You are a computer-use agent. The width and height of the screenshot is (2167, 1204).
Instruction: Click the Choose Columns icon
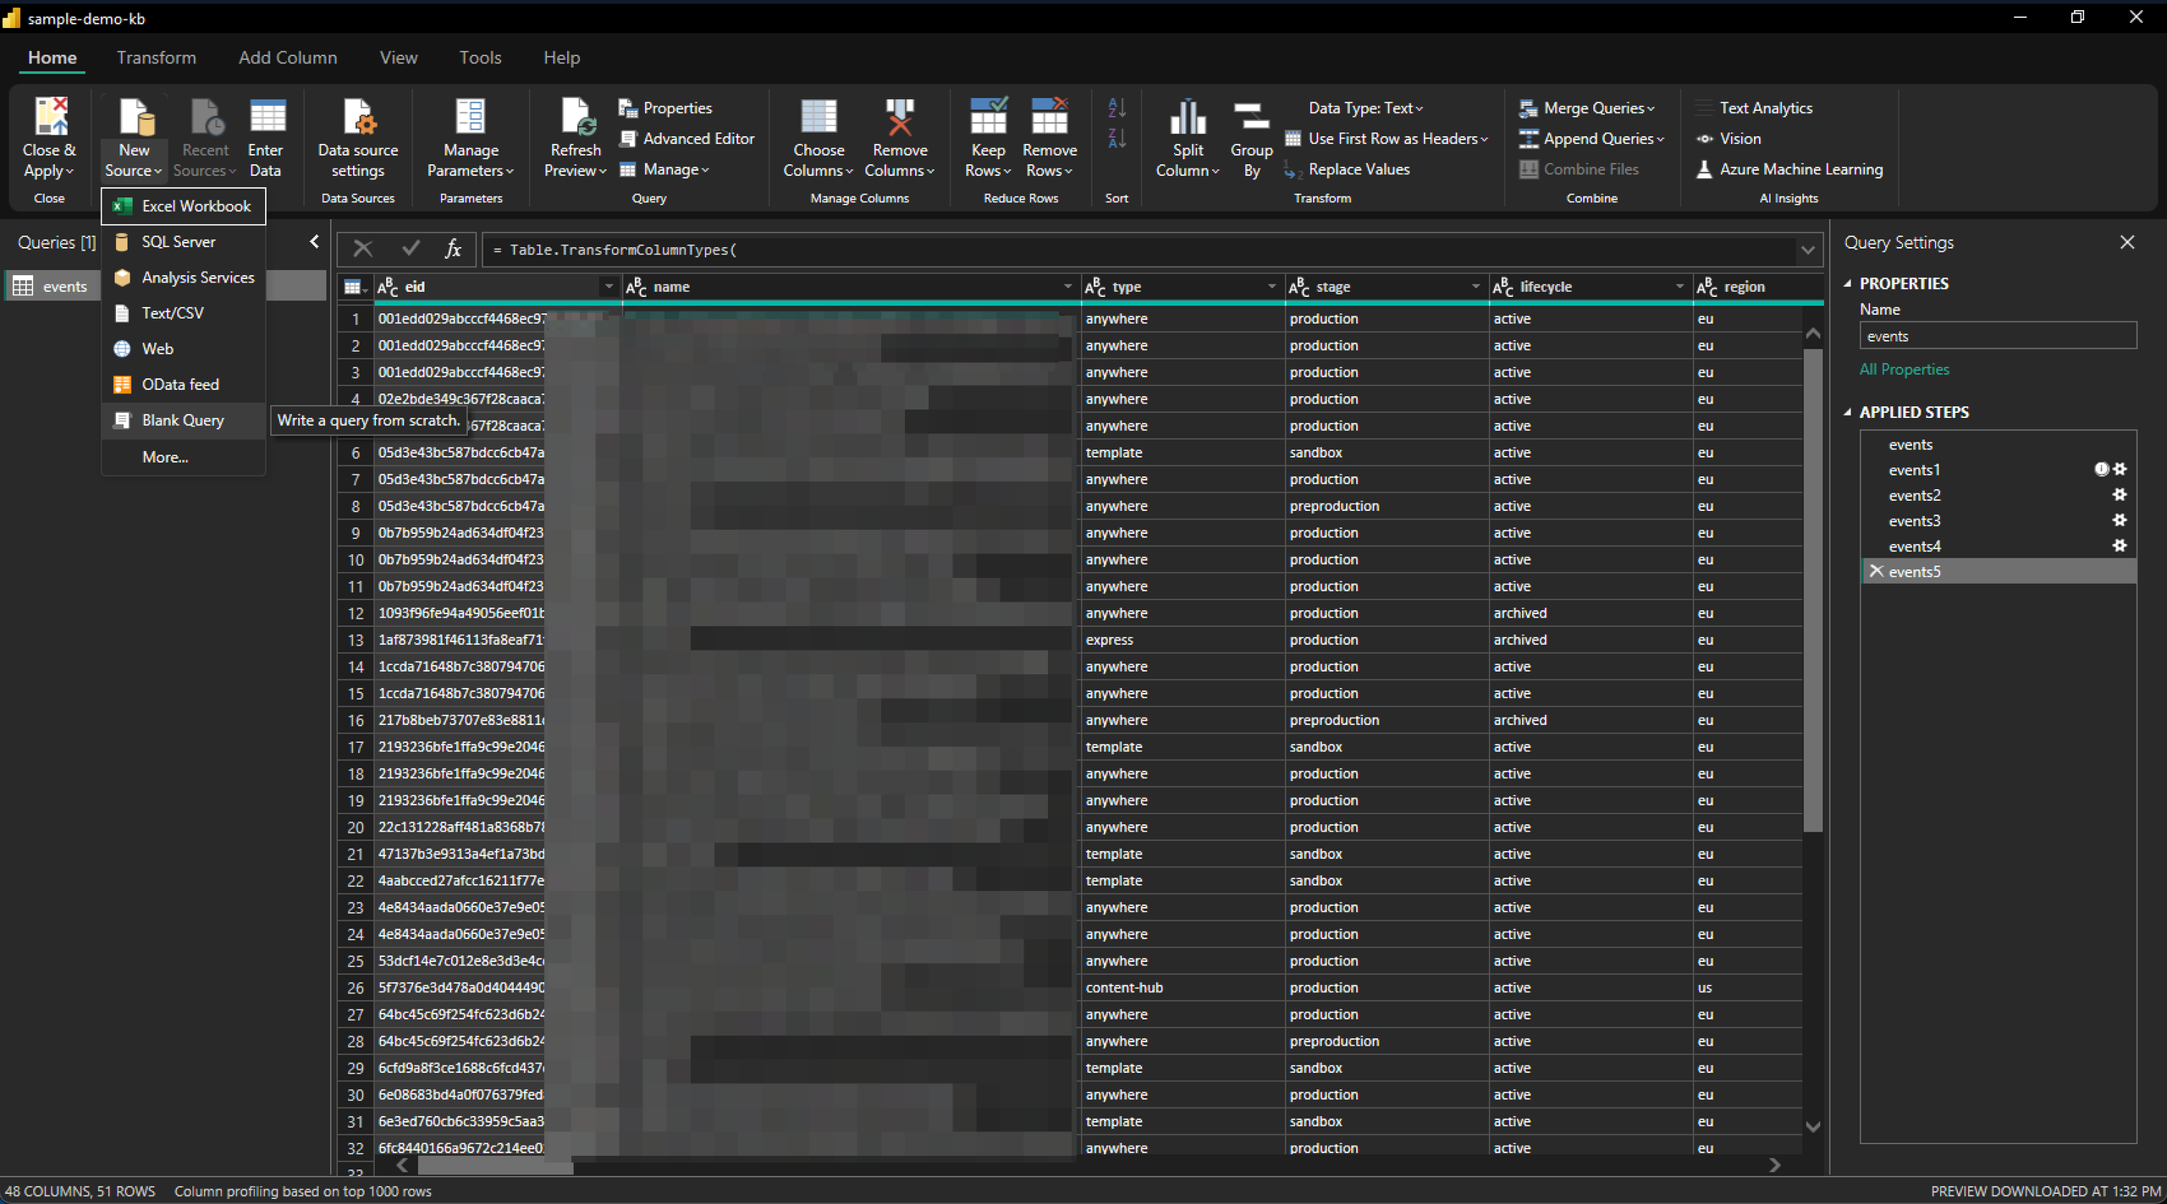[818, 117]
